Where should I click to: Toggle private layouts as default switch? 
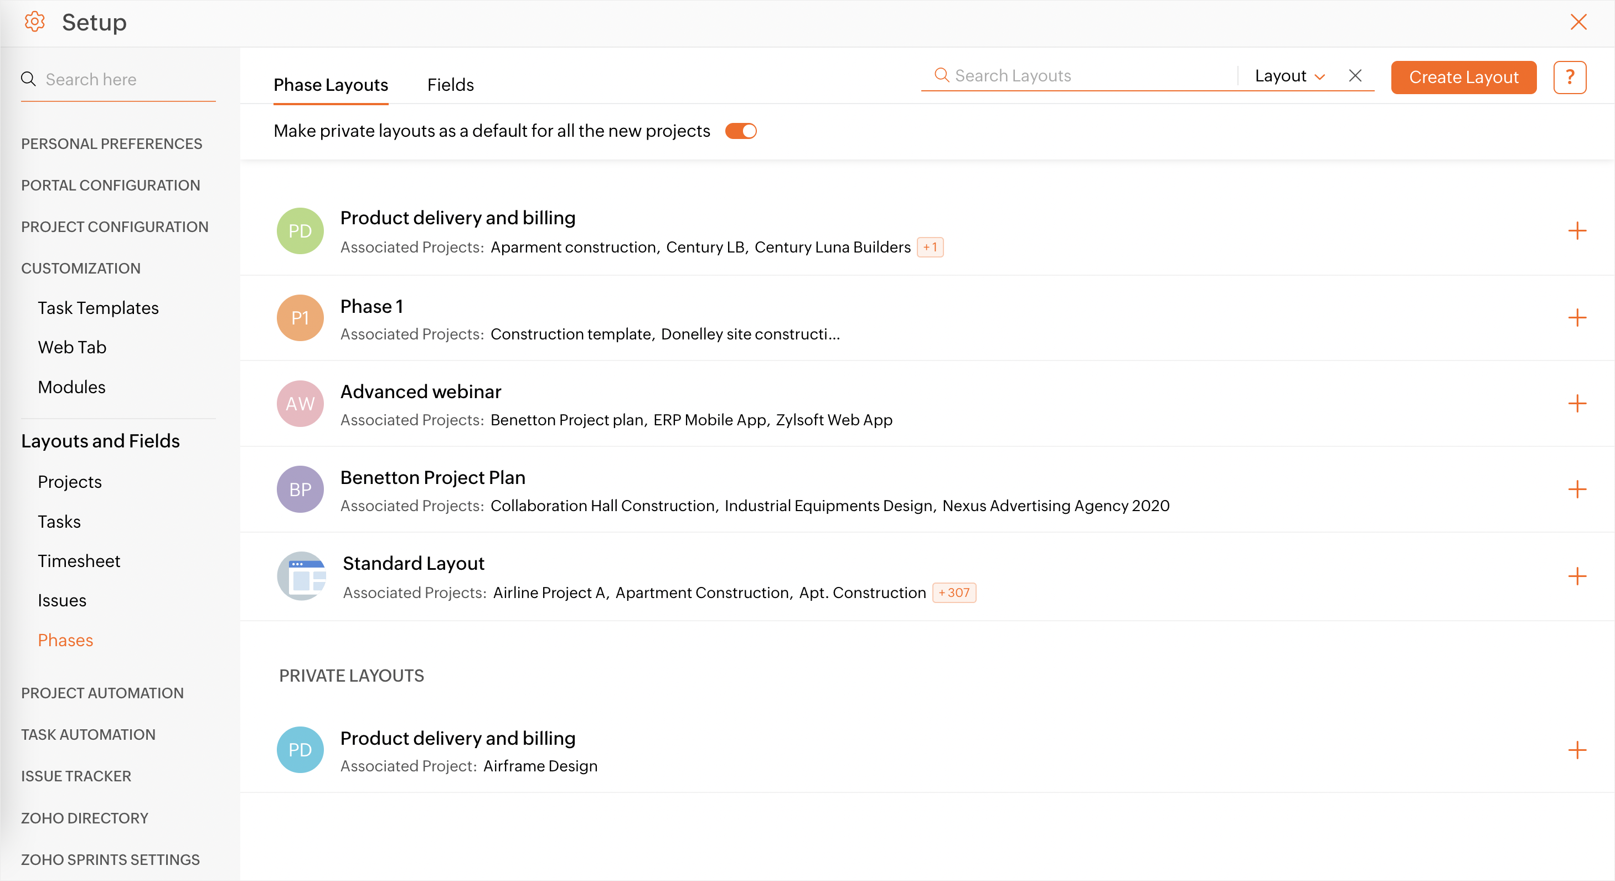(x=741, y=131)
